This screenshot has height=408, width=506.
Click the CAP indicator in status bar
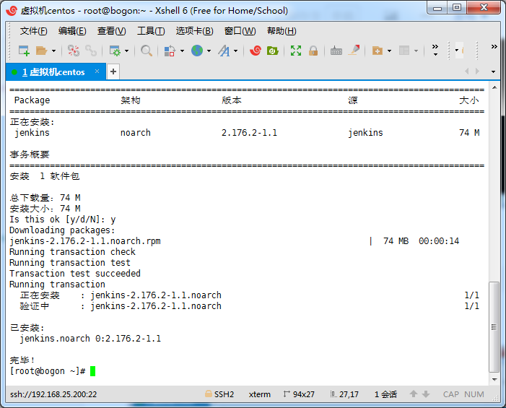[x=451, y=394]
